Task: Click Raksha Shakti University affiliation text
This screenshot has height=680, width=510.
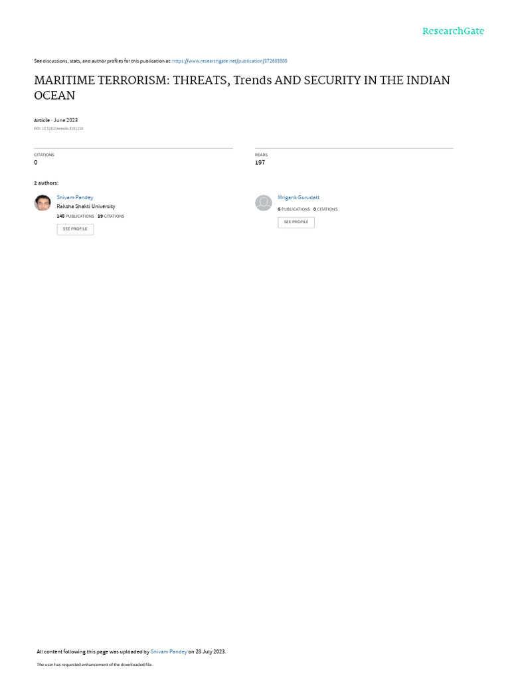Action: coord(86,207)
